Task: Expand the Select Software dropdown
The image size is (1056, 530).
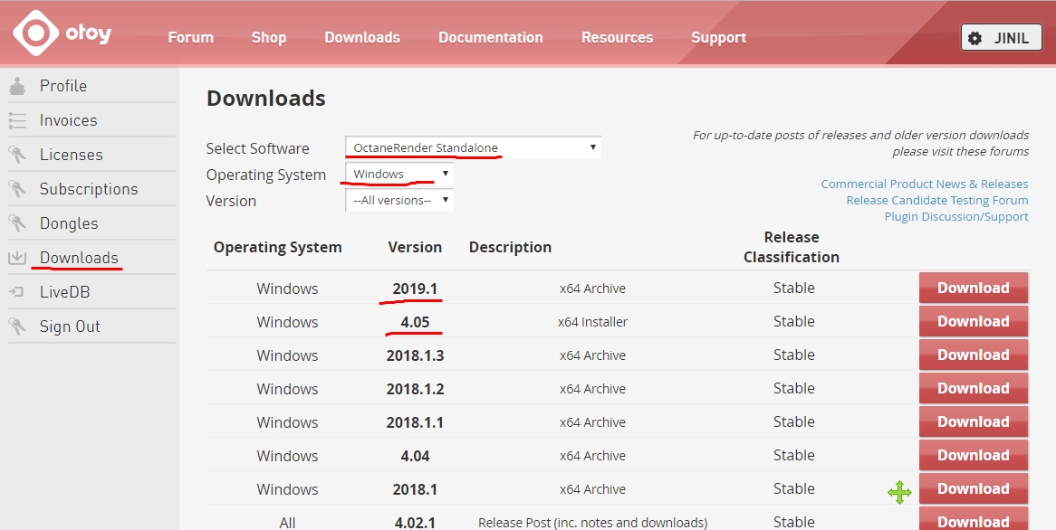Action: (x=473, y=147)
